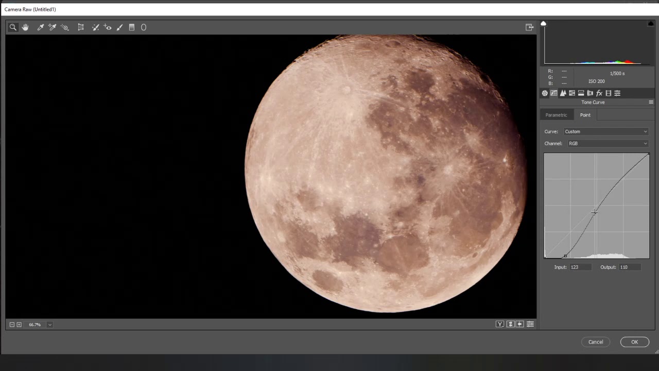Copy current settings to Before icon

pos(520,324)
